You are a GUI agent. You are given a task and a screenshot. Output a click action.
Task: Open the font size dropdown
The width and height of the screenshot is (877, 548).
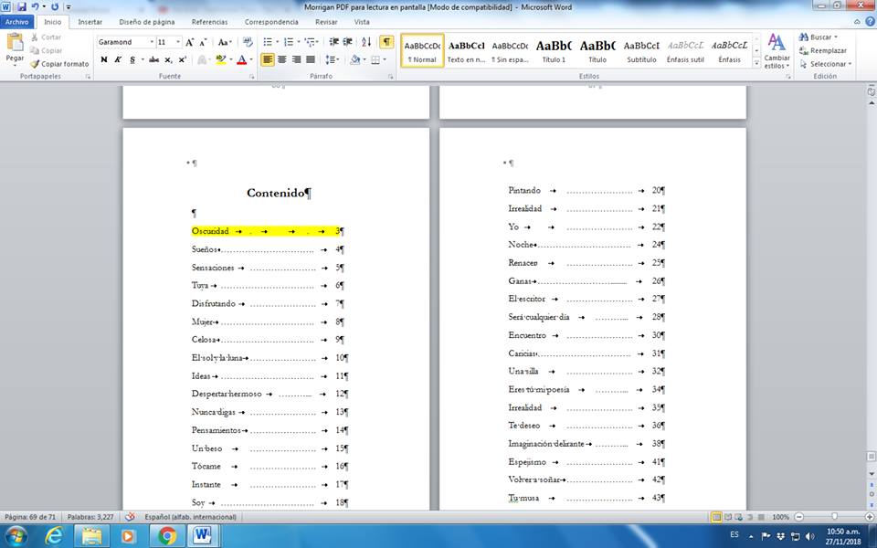(176, 42)
